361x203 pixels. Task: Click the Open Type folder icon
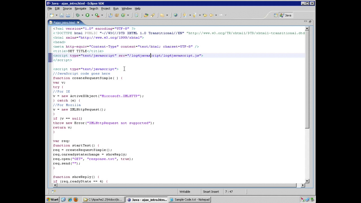[146, 15]
